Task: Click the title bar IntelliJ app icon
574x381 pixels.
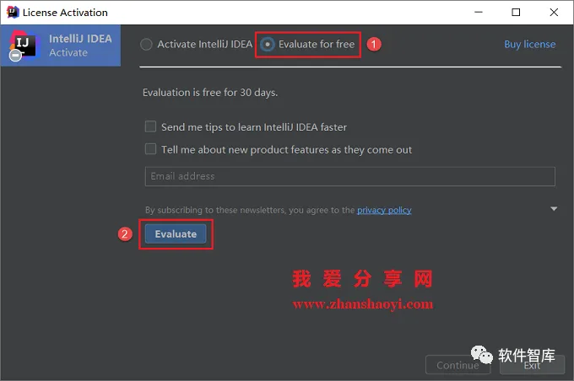Action: click(13, 12)
